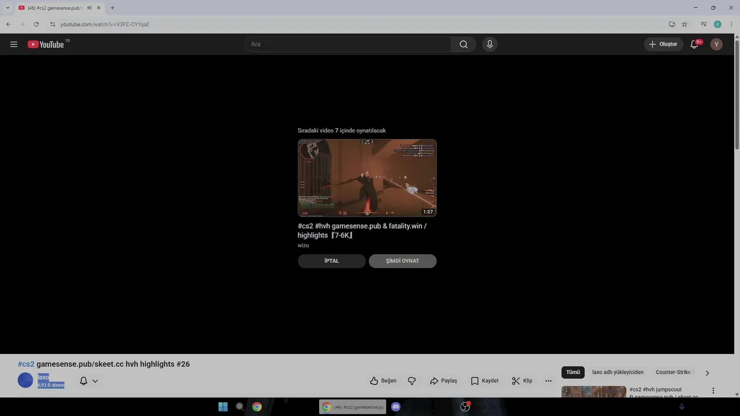
Task: Dislike the video with thumbs-down
Action: (x=412, y=381)
